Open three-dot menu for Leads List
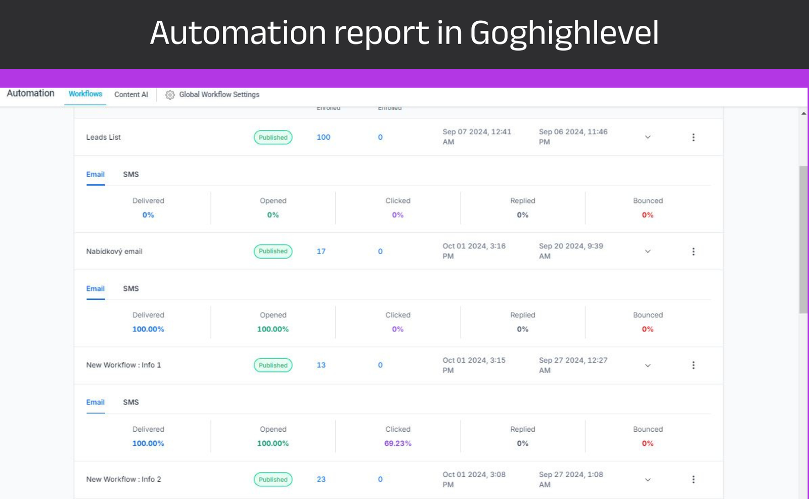 (693, 137)
